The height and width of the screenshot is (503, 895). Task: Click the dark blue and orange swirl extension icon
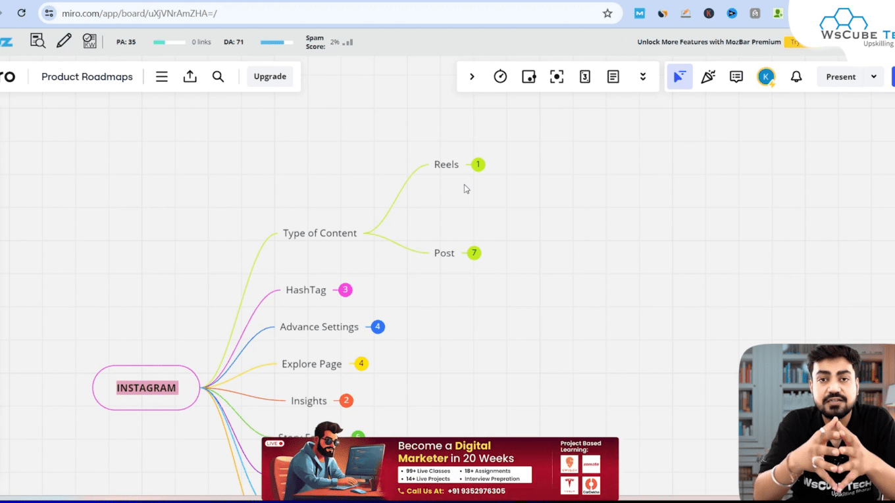[663, 13]
